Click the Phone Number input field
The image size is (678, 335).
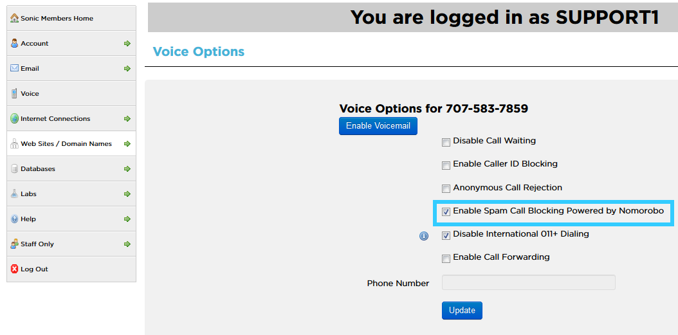click(x=528, y=282)
